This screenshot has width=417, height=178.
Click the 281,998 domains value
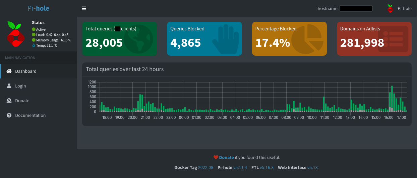(x=362, y=43)
